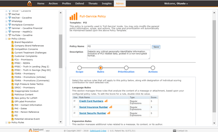Expand the Yammer - Cavadine Financial node
Image resolution: width=218 pixels, height=132 pixels.
pos(7,28)
